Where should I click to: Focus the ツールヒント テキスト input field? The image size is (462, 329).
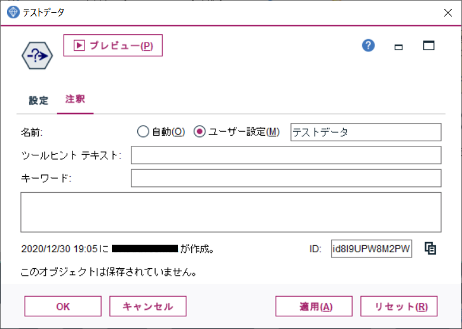pos(286,155)
